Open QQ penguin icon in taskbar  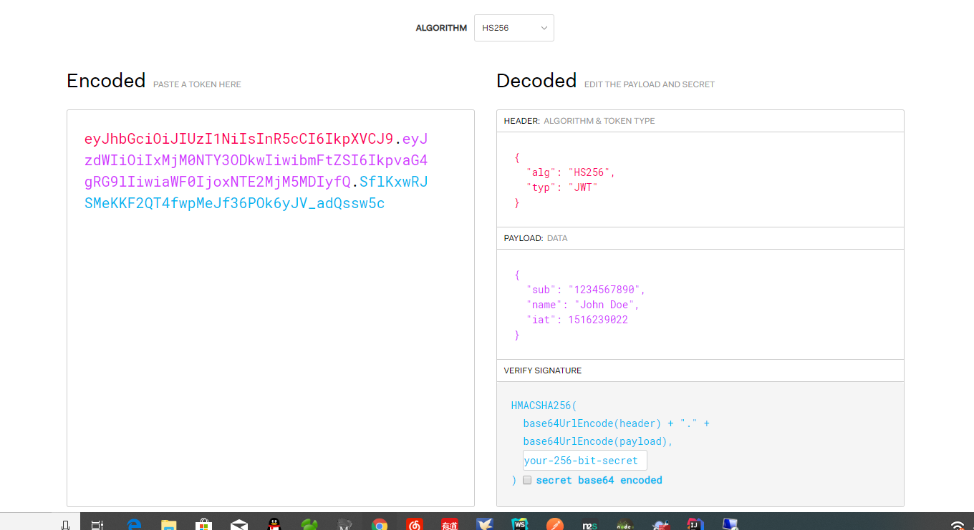pos(274,524)
